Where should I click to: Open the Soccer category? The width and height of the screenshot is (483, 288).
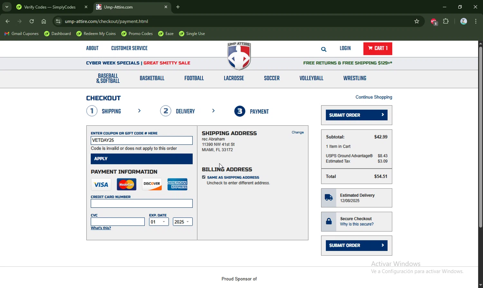click(272, 78)
